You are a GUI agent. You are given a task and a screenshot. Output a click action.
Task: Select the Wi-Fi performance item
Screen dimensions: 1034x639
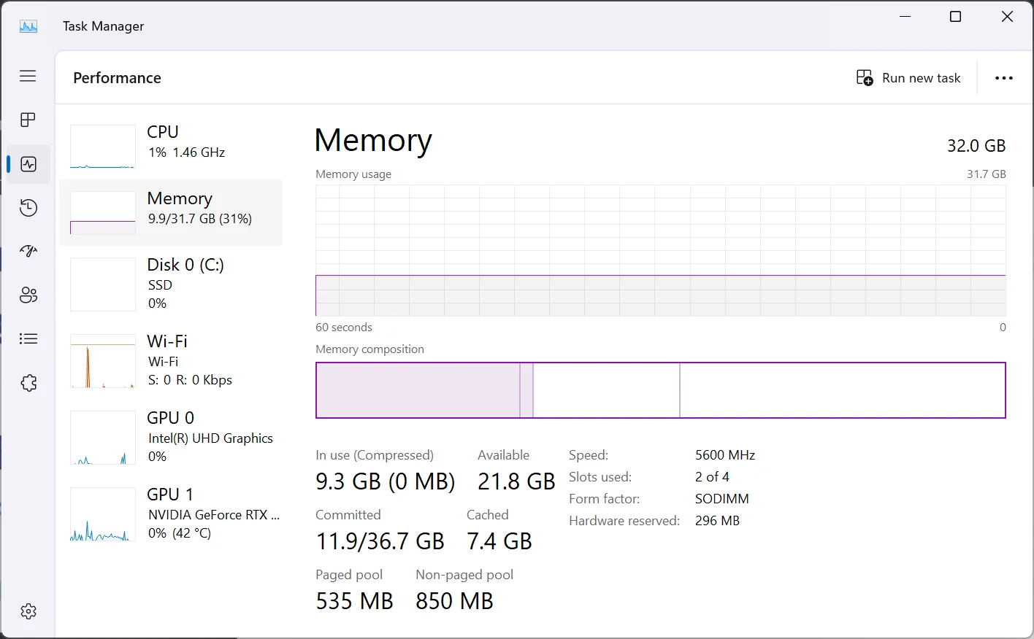(x=171, y=360)
